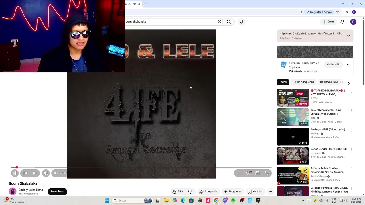This screenshot has height=205, width=365.
Task: Click the taskbar Buscar search box
Action: tap(132, 200)
